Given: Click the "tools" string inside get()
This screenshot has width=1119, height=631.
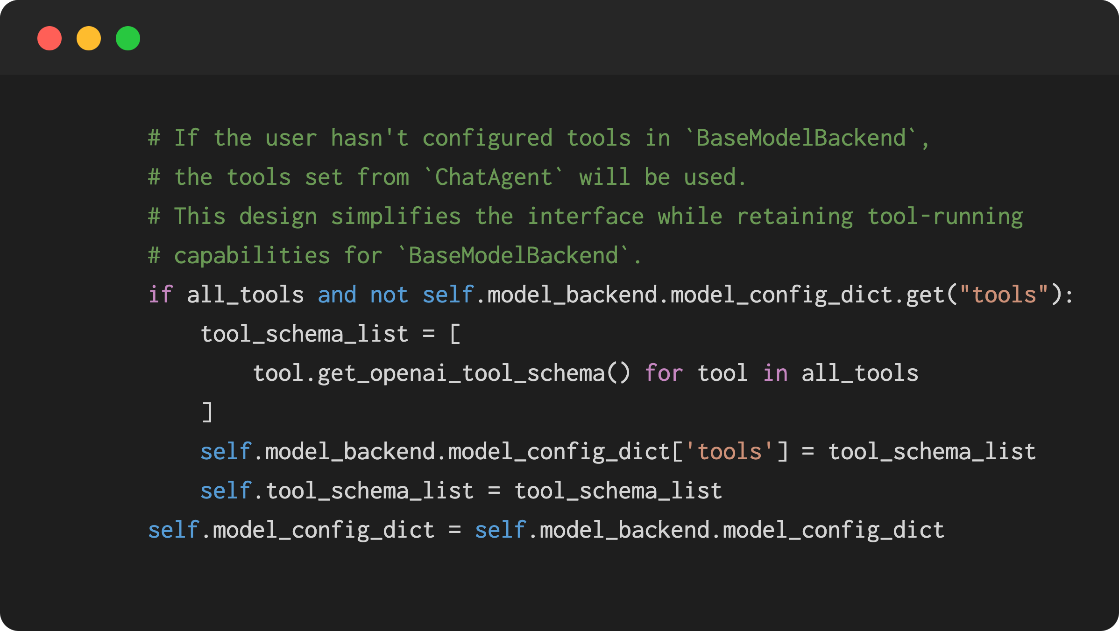Looking at the screenshot, I should (x=1004, y=295).
